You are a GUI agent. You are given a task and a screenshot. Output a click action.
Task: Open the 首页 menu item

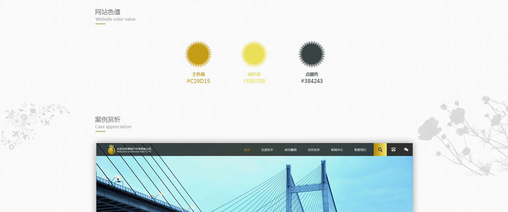pyautogui.click(x=247, y=150)
